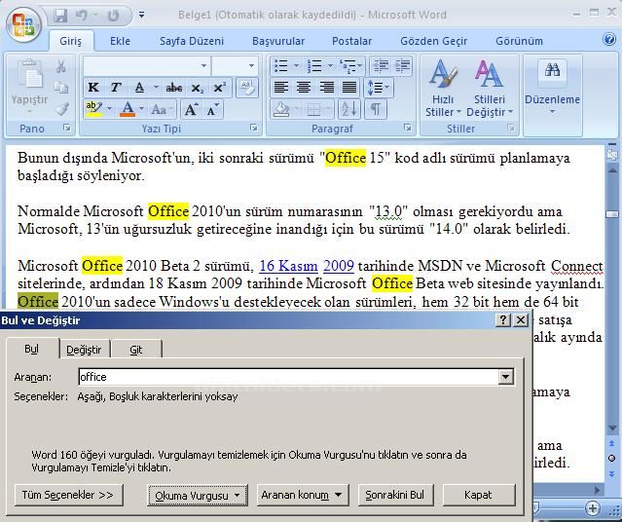Click the Shrink Font icon
The height and width of the screenshot is (522, 622).
[x=212, y=109]
